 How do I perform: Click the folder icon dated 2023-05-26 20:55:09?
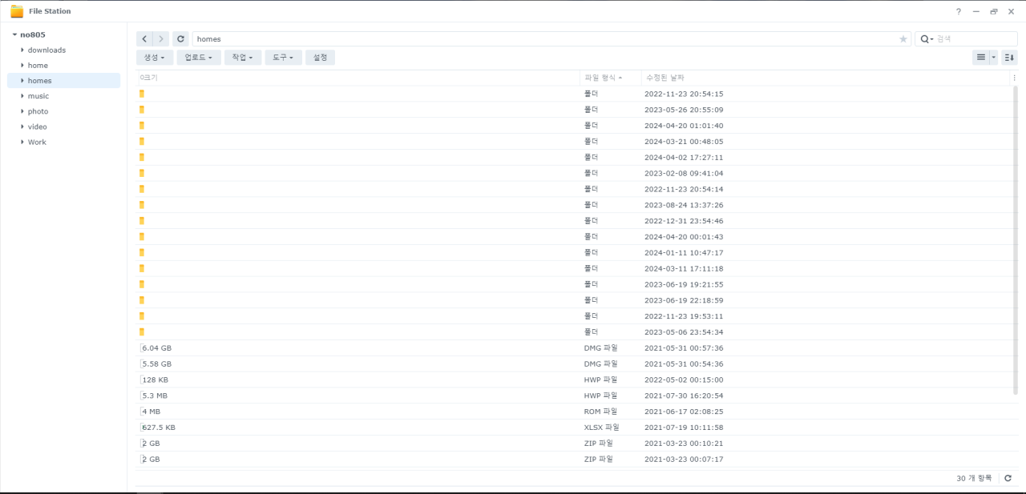(x=142, y=109)
